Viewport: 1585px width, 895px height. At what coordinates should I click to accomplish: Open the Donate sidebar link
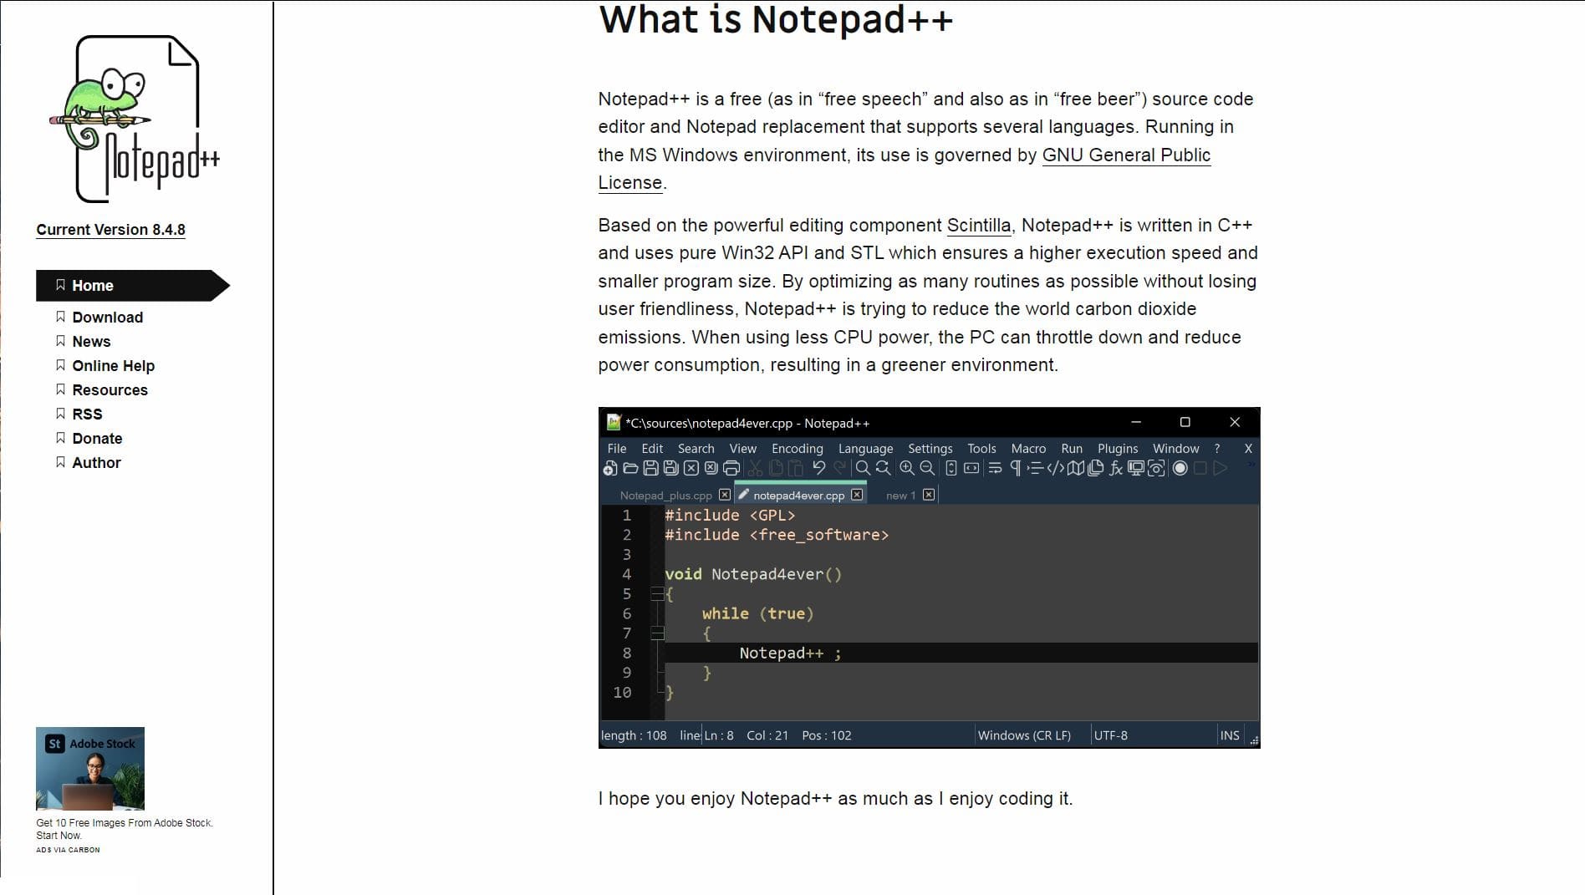(97, 439)
